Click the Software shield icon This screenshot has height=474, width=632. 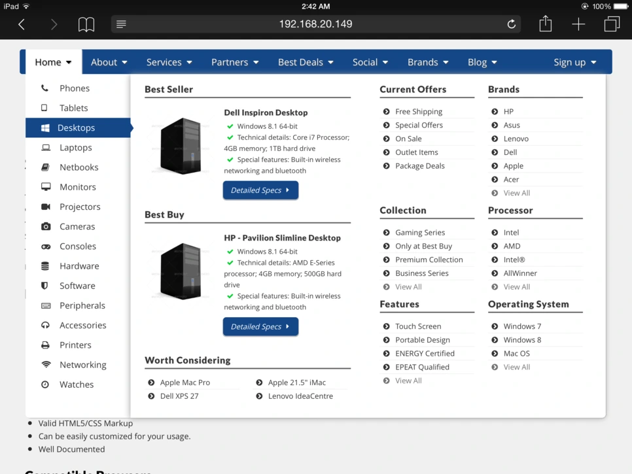pos(44,286)
